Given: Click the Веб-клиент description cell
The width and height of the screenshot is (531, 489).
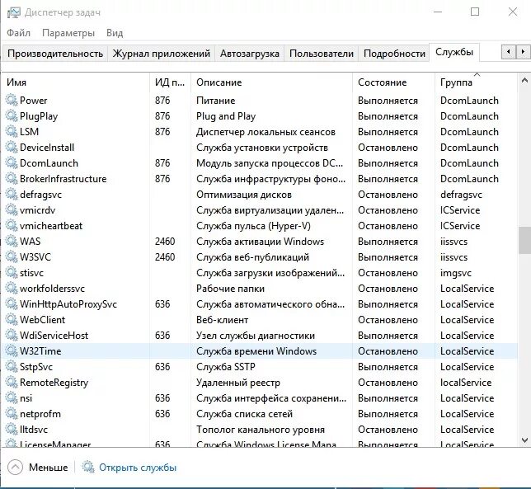Looking at the screenshot, I should (222, 320).
